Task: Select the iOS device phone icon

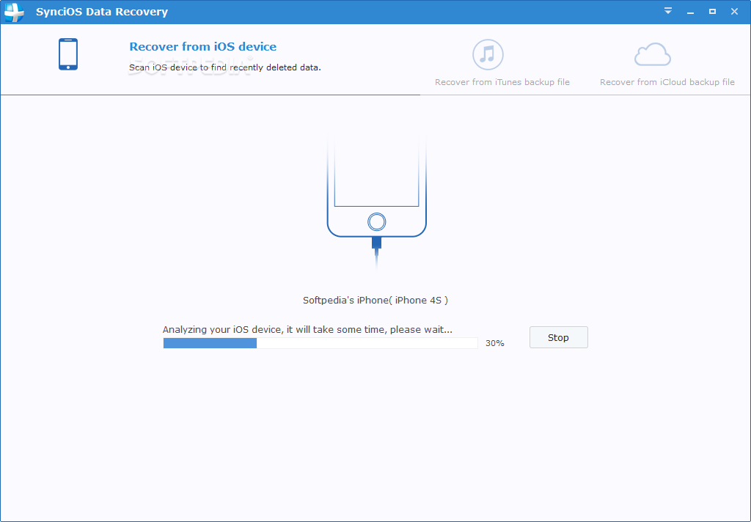Action: pyautogui.click(x=68, y=54)
